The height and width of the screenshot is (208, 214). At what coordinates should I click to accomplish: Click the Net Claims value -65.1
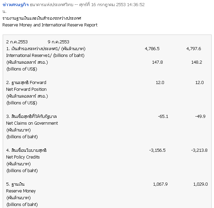(163, 117)
